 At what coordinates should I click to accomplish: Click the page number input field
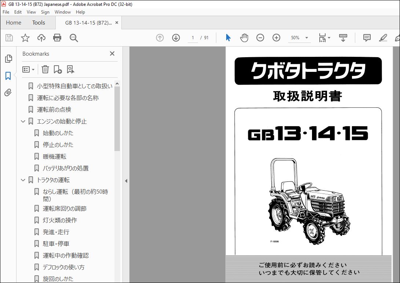click(193, 38)
